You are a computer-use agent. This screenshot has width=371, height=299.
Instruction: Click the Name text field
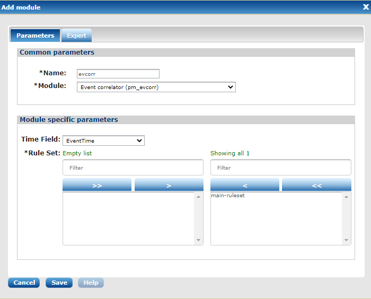pos(117,74)
